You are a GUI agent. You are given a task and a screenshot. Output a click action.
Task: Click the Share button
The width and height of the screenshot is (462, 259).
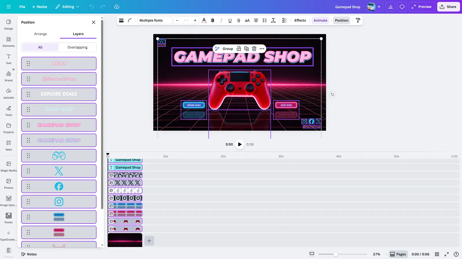448,7
